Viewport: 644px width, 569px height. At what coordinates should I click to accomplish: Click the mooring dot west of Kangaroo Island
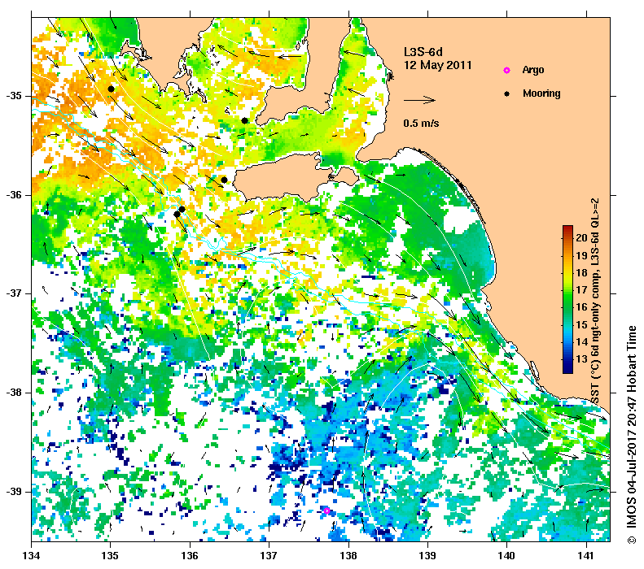coord(224,180)
